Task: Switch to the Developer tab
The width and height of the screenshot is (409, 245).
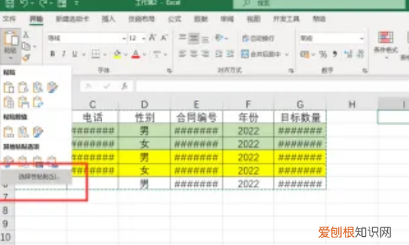Action: (x=286, y=19)
